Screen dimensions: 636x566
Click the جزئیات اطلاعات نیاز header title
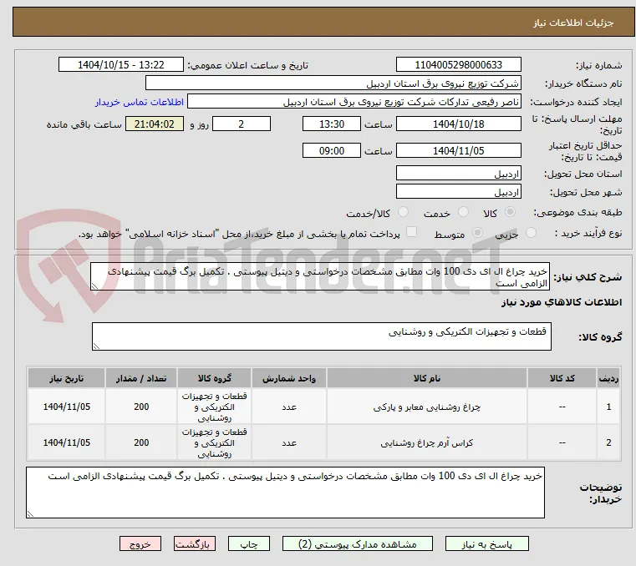pyautogui.click(x=572, y=23)
